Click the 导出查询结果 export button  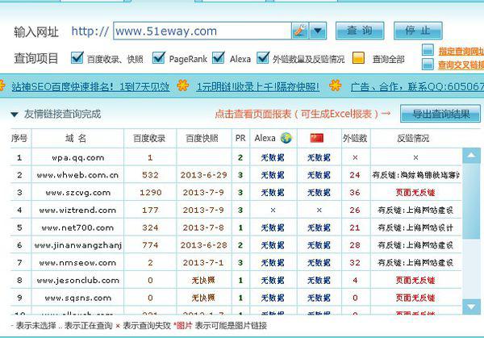point(440,114)
